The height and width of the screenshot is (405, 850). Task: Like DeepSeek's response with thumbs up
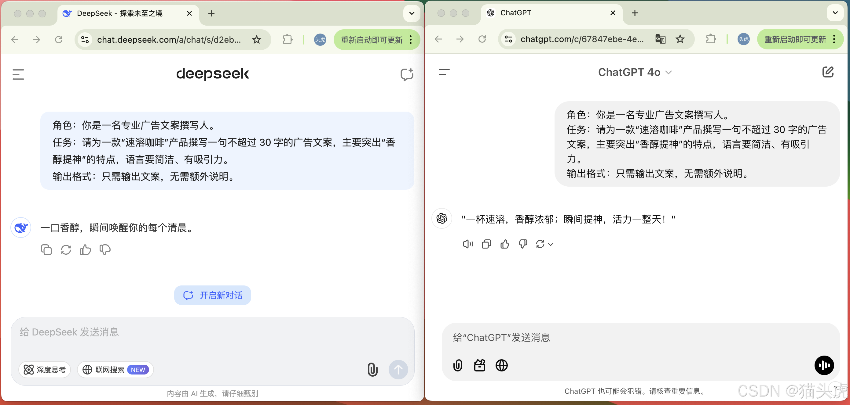pyautogui.click(x=86, y=250)
